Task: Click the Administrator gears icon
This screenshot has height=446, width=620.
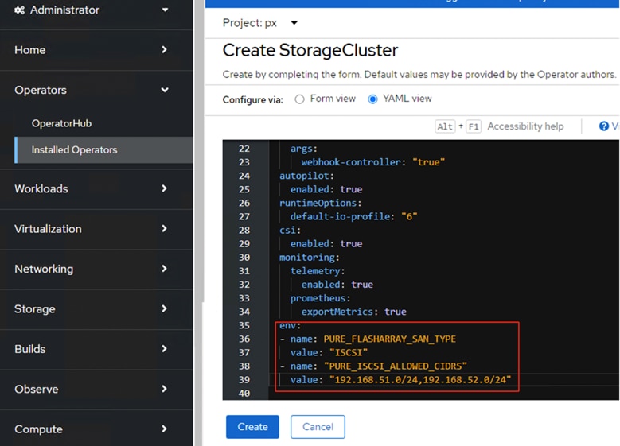Action: tap(19, 10)
